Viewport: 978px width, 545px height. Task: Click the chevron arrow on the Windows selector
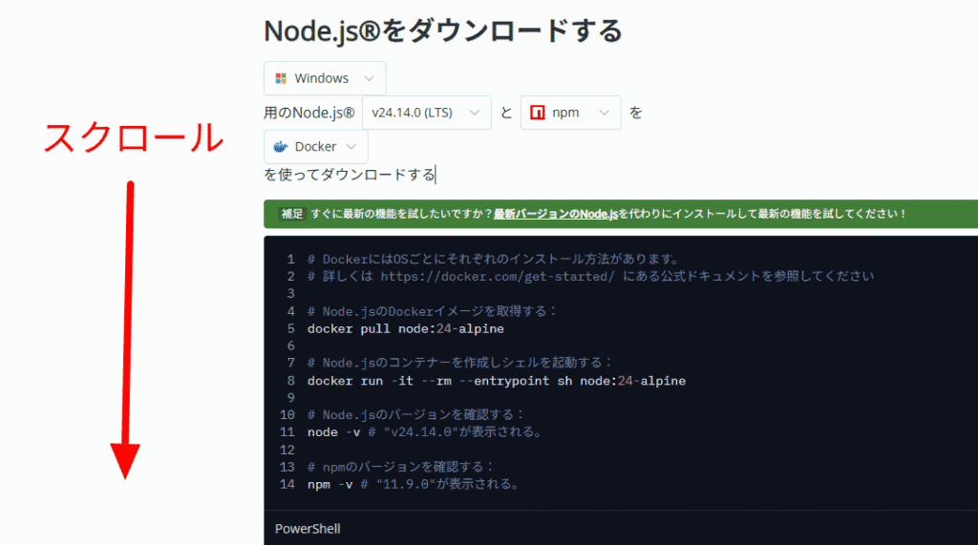pyautogui.click(x=369, y=78)
